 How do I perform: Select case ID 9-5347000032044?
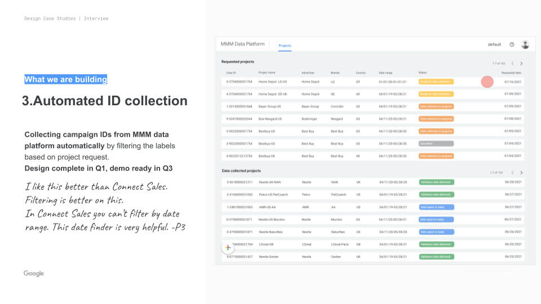click(x=239, y=119)
